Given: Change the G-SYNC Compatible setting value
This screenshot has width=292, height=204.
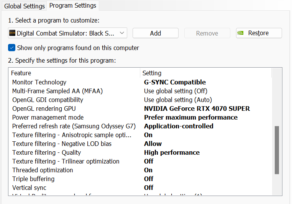Looking at the screenshot, I should coord(175,82).
